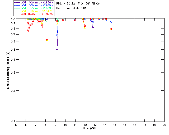Click the 'Single Scattering Albedo' y-axis label
This screenshot has width=169, height=135.
tap(8, 70)
